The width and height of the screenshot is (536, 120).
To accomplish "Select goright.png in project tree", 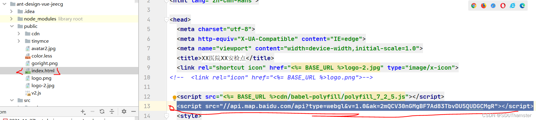I will [x=45, y=63].
